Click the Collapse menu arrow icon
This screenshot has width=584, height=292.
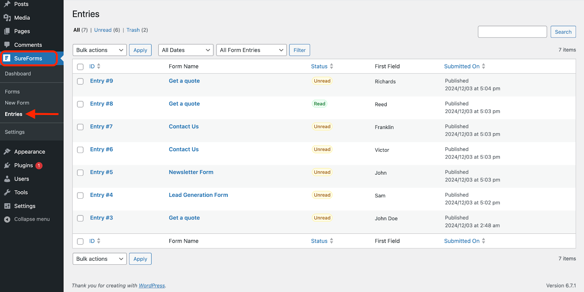click(7, 219)
